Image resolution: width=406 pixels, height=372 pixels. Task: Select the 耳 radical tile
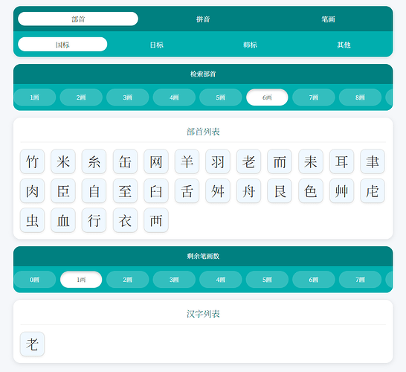click(x=341, y=161)
